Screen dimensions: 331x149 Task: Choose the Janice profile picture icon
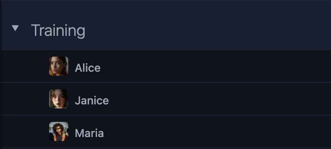[59, 99]
